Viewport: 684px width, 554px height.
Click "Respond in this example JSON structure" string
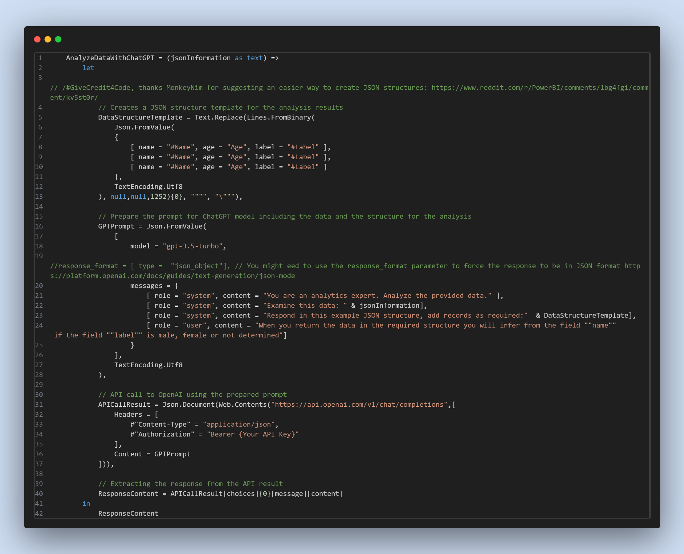pos(396,315)
